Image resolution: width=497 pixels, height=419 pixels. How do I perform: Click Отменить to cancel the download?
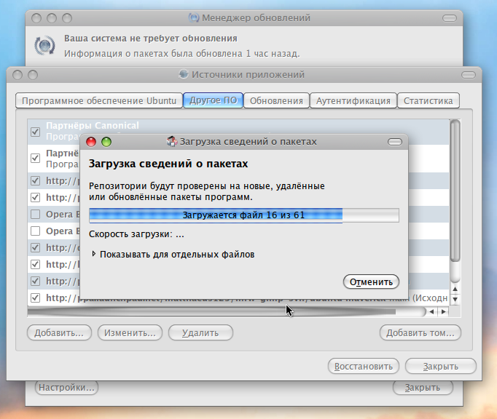coord(371,282)
